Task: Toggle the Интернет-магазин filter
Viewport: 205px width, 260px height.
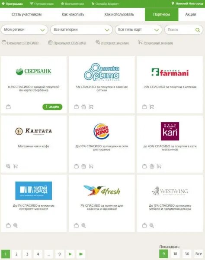Action: tap(112, 42)
